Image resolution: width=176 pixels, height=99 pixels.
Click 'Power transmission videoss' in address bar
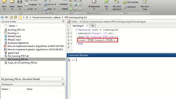46,17
